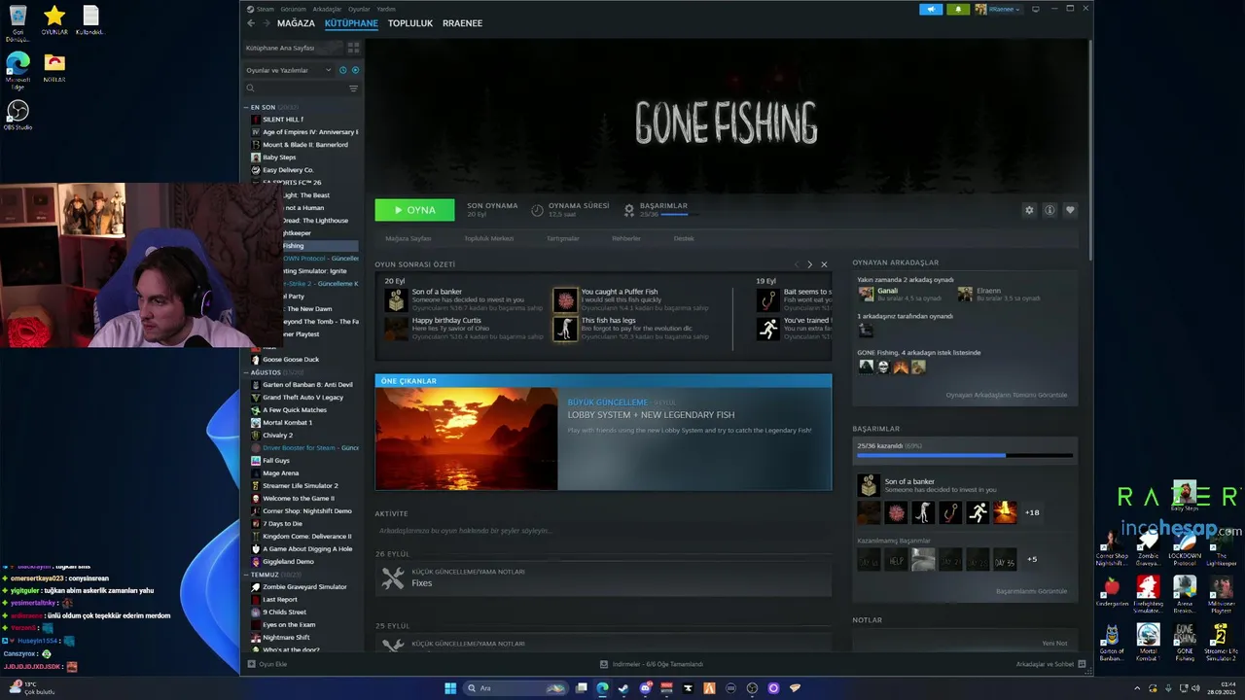Screen dimensions: 1245x700
Task: Open game settings gear icon
Action: coord(1029,210)
